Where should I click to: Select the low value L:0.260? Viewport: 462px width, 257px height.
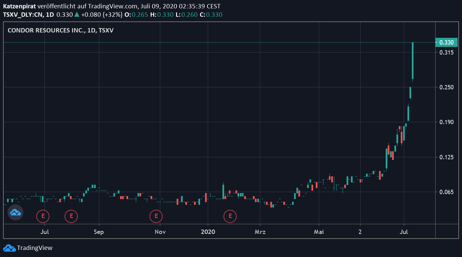187,14
